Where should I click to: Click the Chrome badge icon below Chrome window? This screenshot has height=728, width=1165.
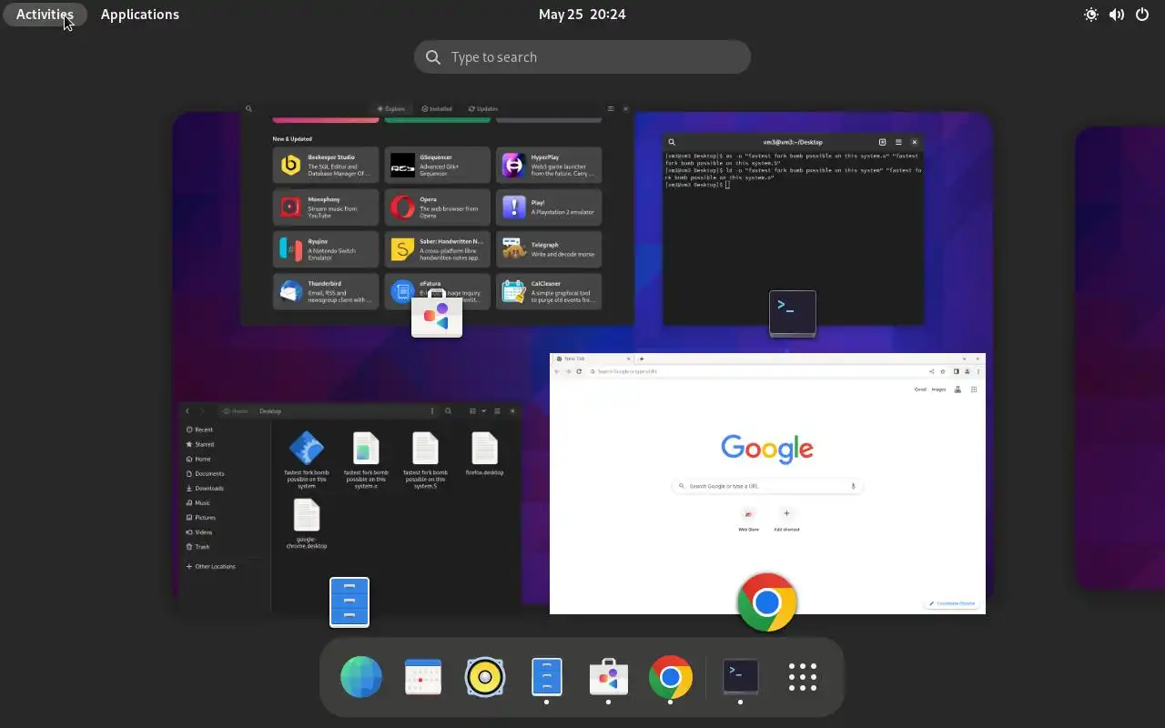click(767, 602)
